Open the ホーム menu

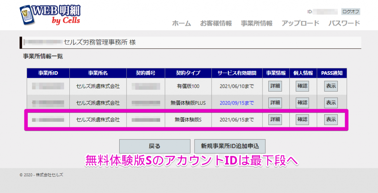pyautogui.click(x=182, y=23)
